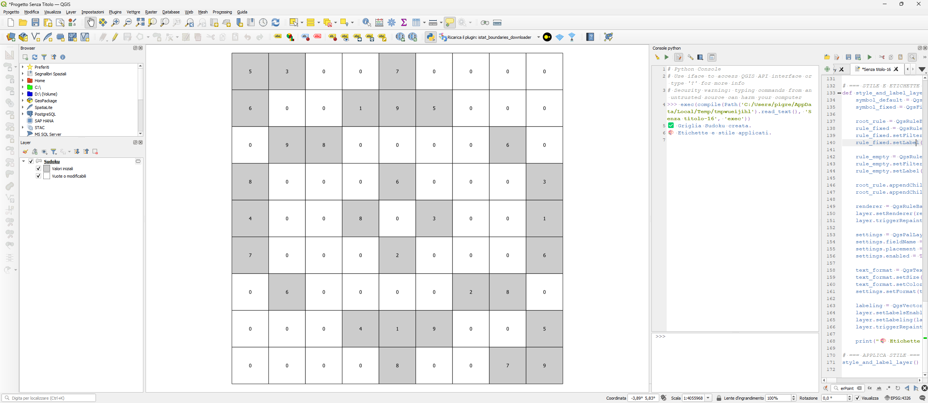Open the messages log icon in status bar
The height and width of the screenshot is (403, 928).
(x=922, y=398)
